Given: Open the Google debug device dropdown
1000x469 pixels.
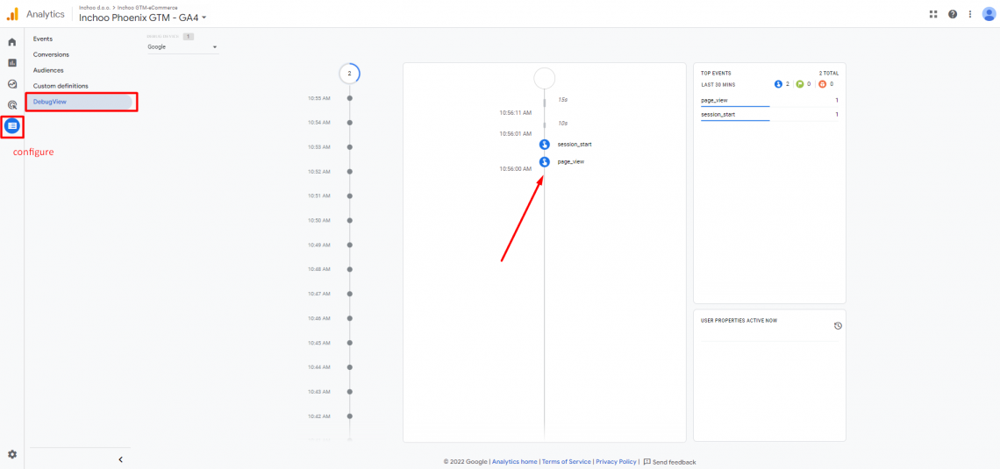Looking at the screenshot, I should coord(182,47).
